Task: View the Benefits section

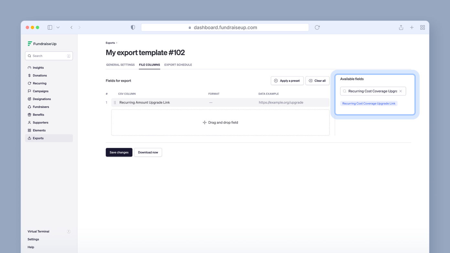Action: click(x=38, y=115)
